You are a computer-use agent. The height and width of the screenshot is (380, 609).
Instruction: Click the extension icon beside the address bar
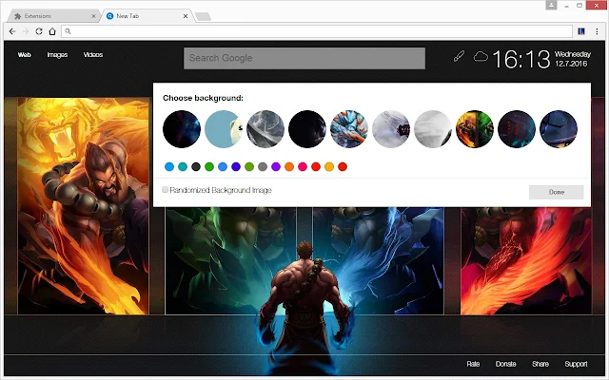581,31
